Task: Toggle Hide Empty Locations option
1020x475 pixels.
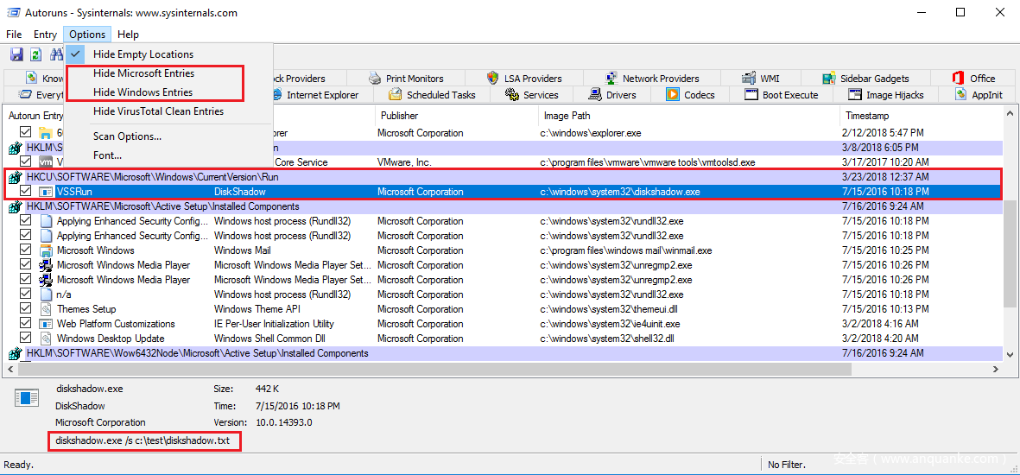Action: 143,54
